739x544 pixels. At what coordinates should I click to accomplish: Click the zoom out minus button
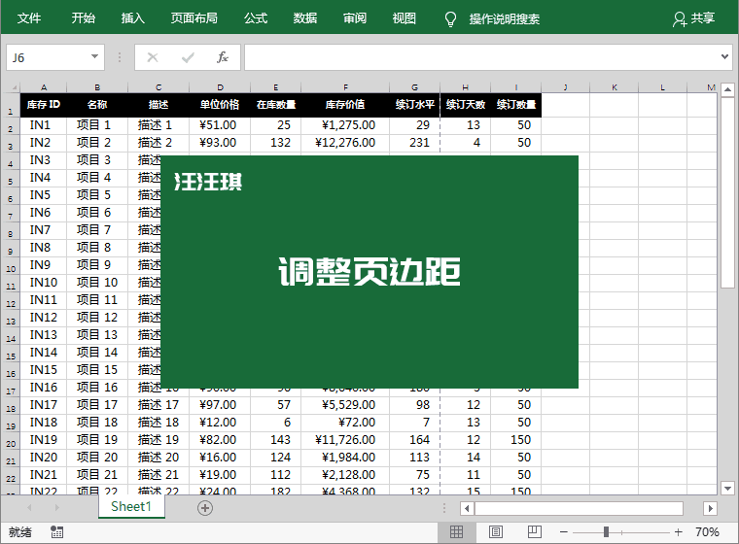pos(564,532)
